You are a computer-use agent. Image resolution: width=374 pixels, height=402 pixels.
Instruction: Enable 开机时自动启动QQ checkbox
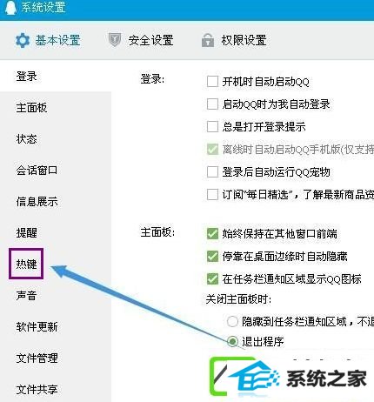click(x=212, y=82)
